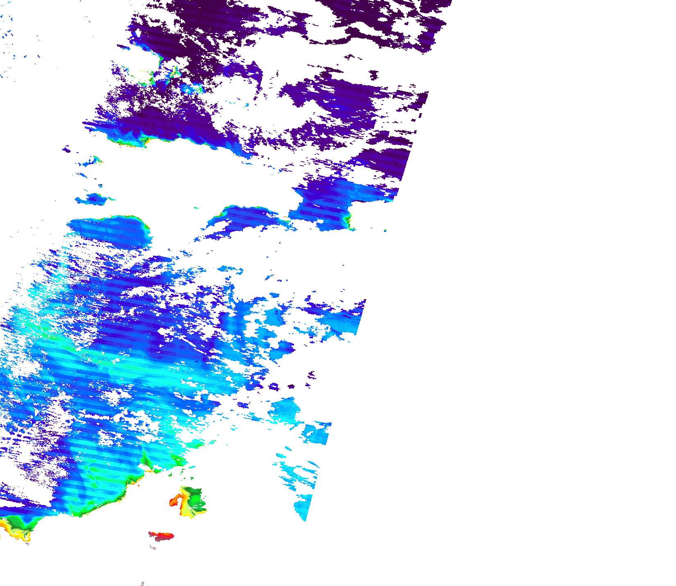Click the small isolated blue islet patch
Image resolution: width=676 pixels, height=586 pixels.
pos(93,199)
